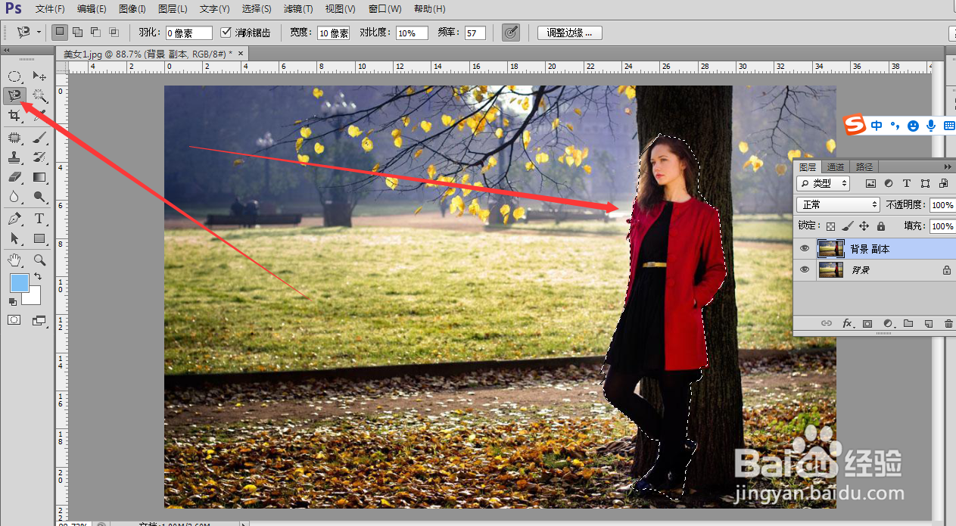Open the 编辑(E) menu

92,9
